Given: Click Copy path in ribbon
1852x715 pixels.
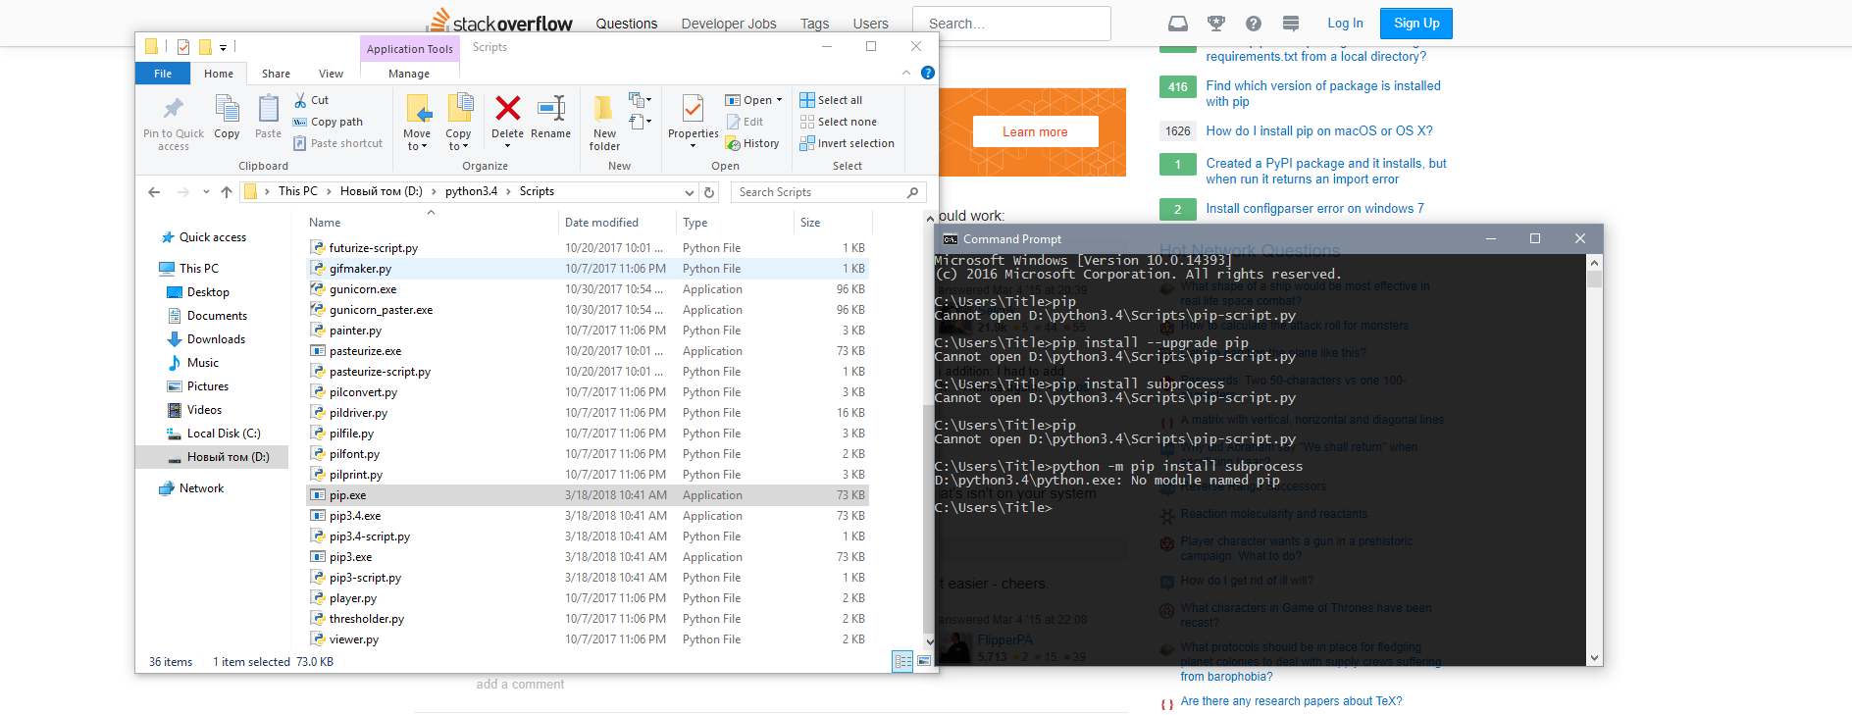Looking at the screenshot, I should click(x=328, y=122).
